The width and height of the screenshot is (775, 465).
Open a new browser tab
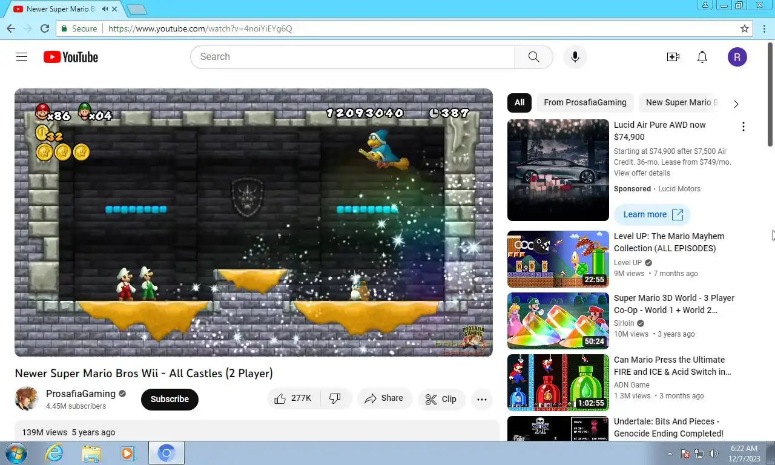coord(137,9)
